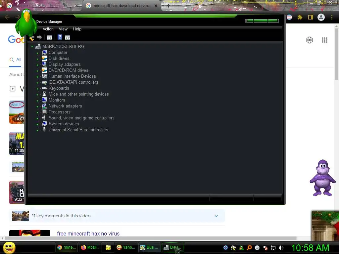Click the Chrome extensions puzzle icon
Viewport: 339px width, 254px height.
pos(300,17)
